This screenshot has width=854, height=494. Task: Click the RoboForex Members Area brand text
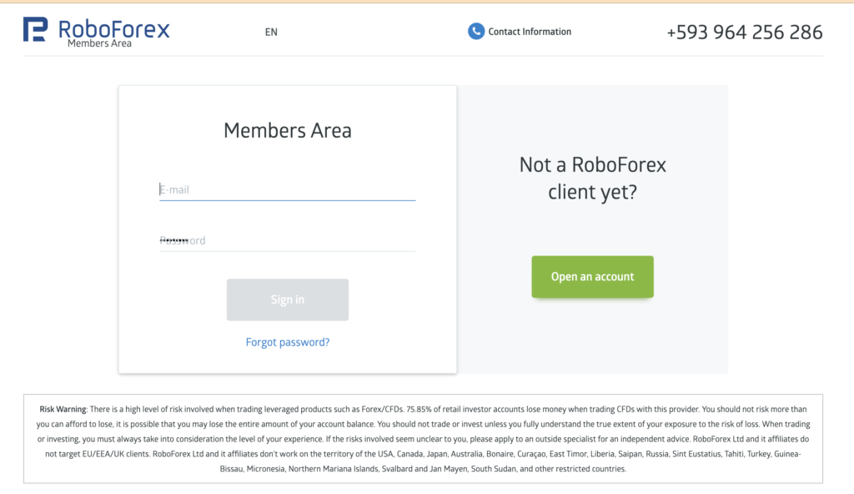click(113, 33)
